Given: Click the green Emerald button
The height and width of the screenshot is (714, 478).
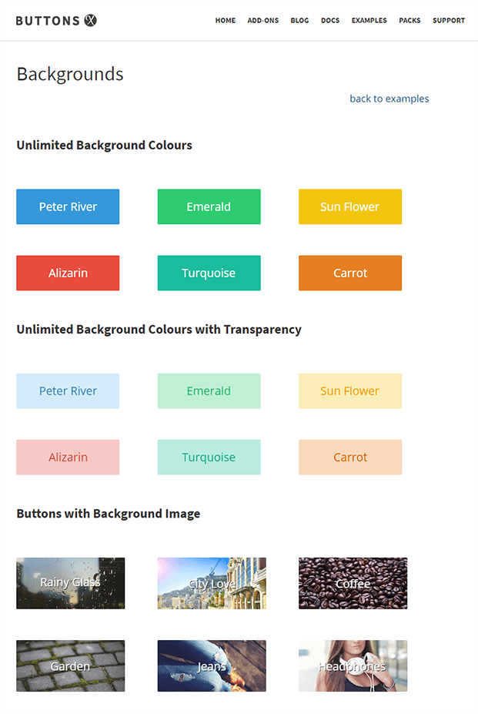Looking at the screenshot, I should coord(209,206).
